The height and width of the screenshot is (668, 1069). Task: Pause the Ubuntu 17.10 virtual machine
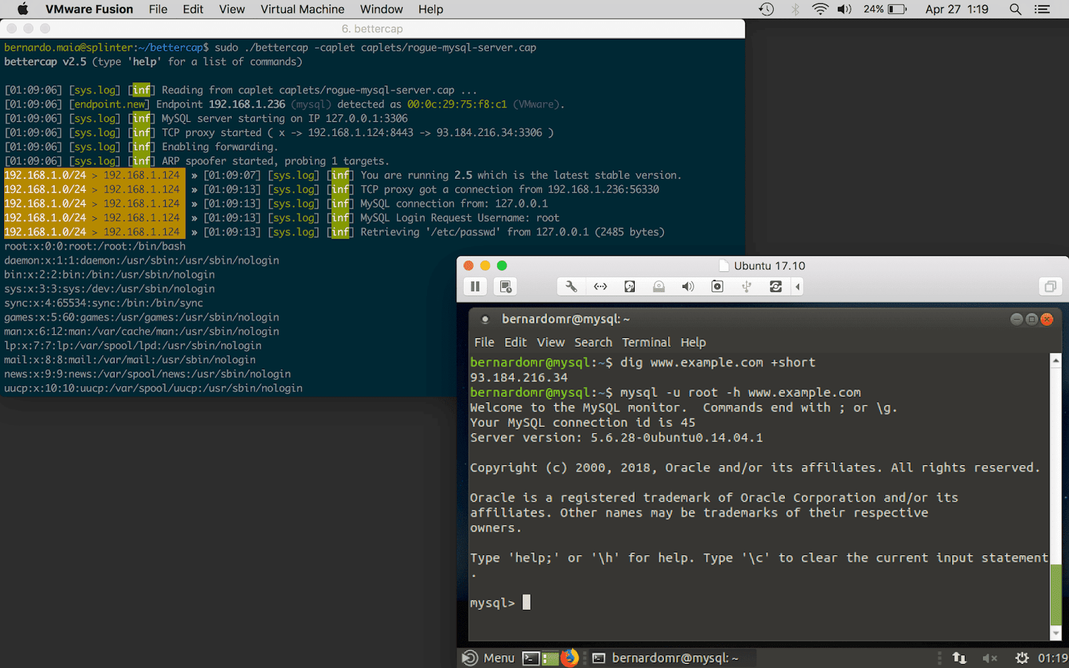click(475, 287)
